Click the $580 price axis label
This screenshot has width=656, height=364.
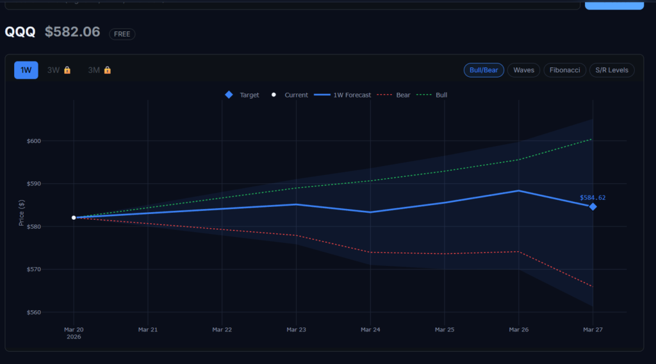34,227
